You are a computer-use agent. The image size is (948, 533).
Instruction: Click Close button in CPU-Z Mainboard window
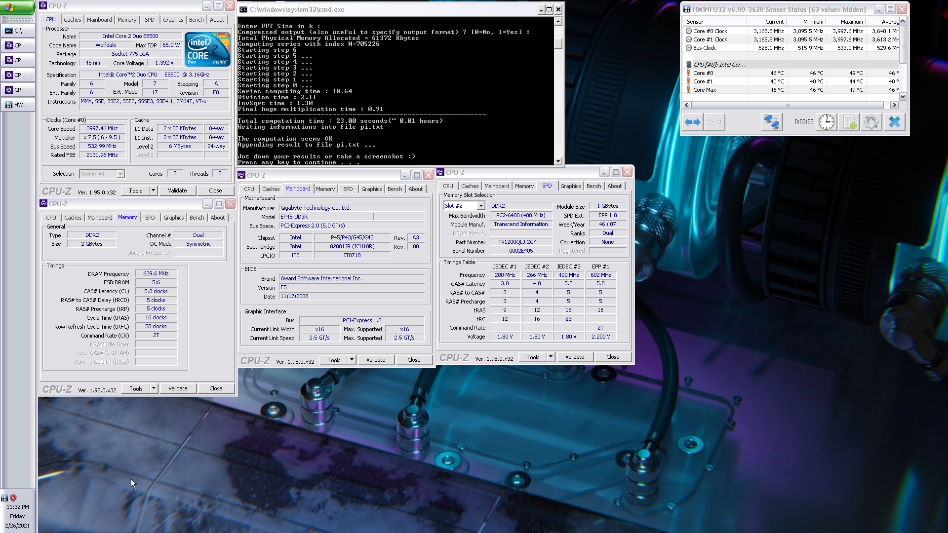tap(414, 360)
